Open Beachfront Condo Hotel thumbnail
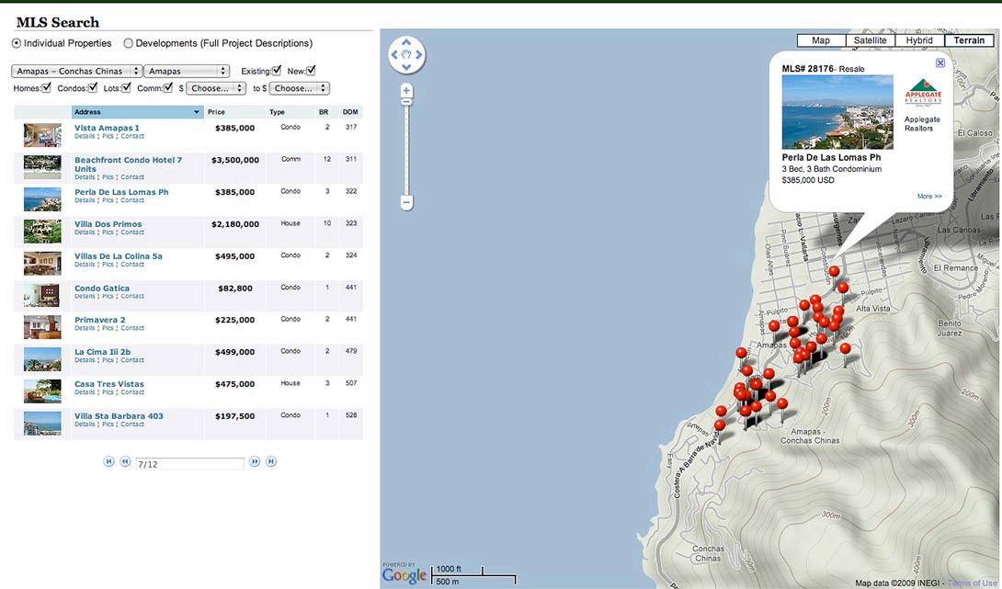1002x589 pixels. pyautogui.click(x=42, y=166)
